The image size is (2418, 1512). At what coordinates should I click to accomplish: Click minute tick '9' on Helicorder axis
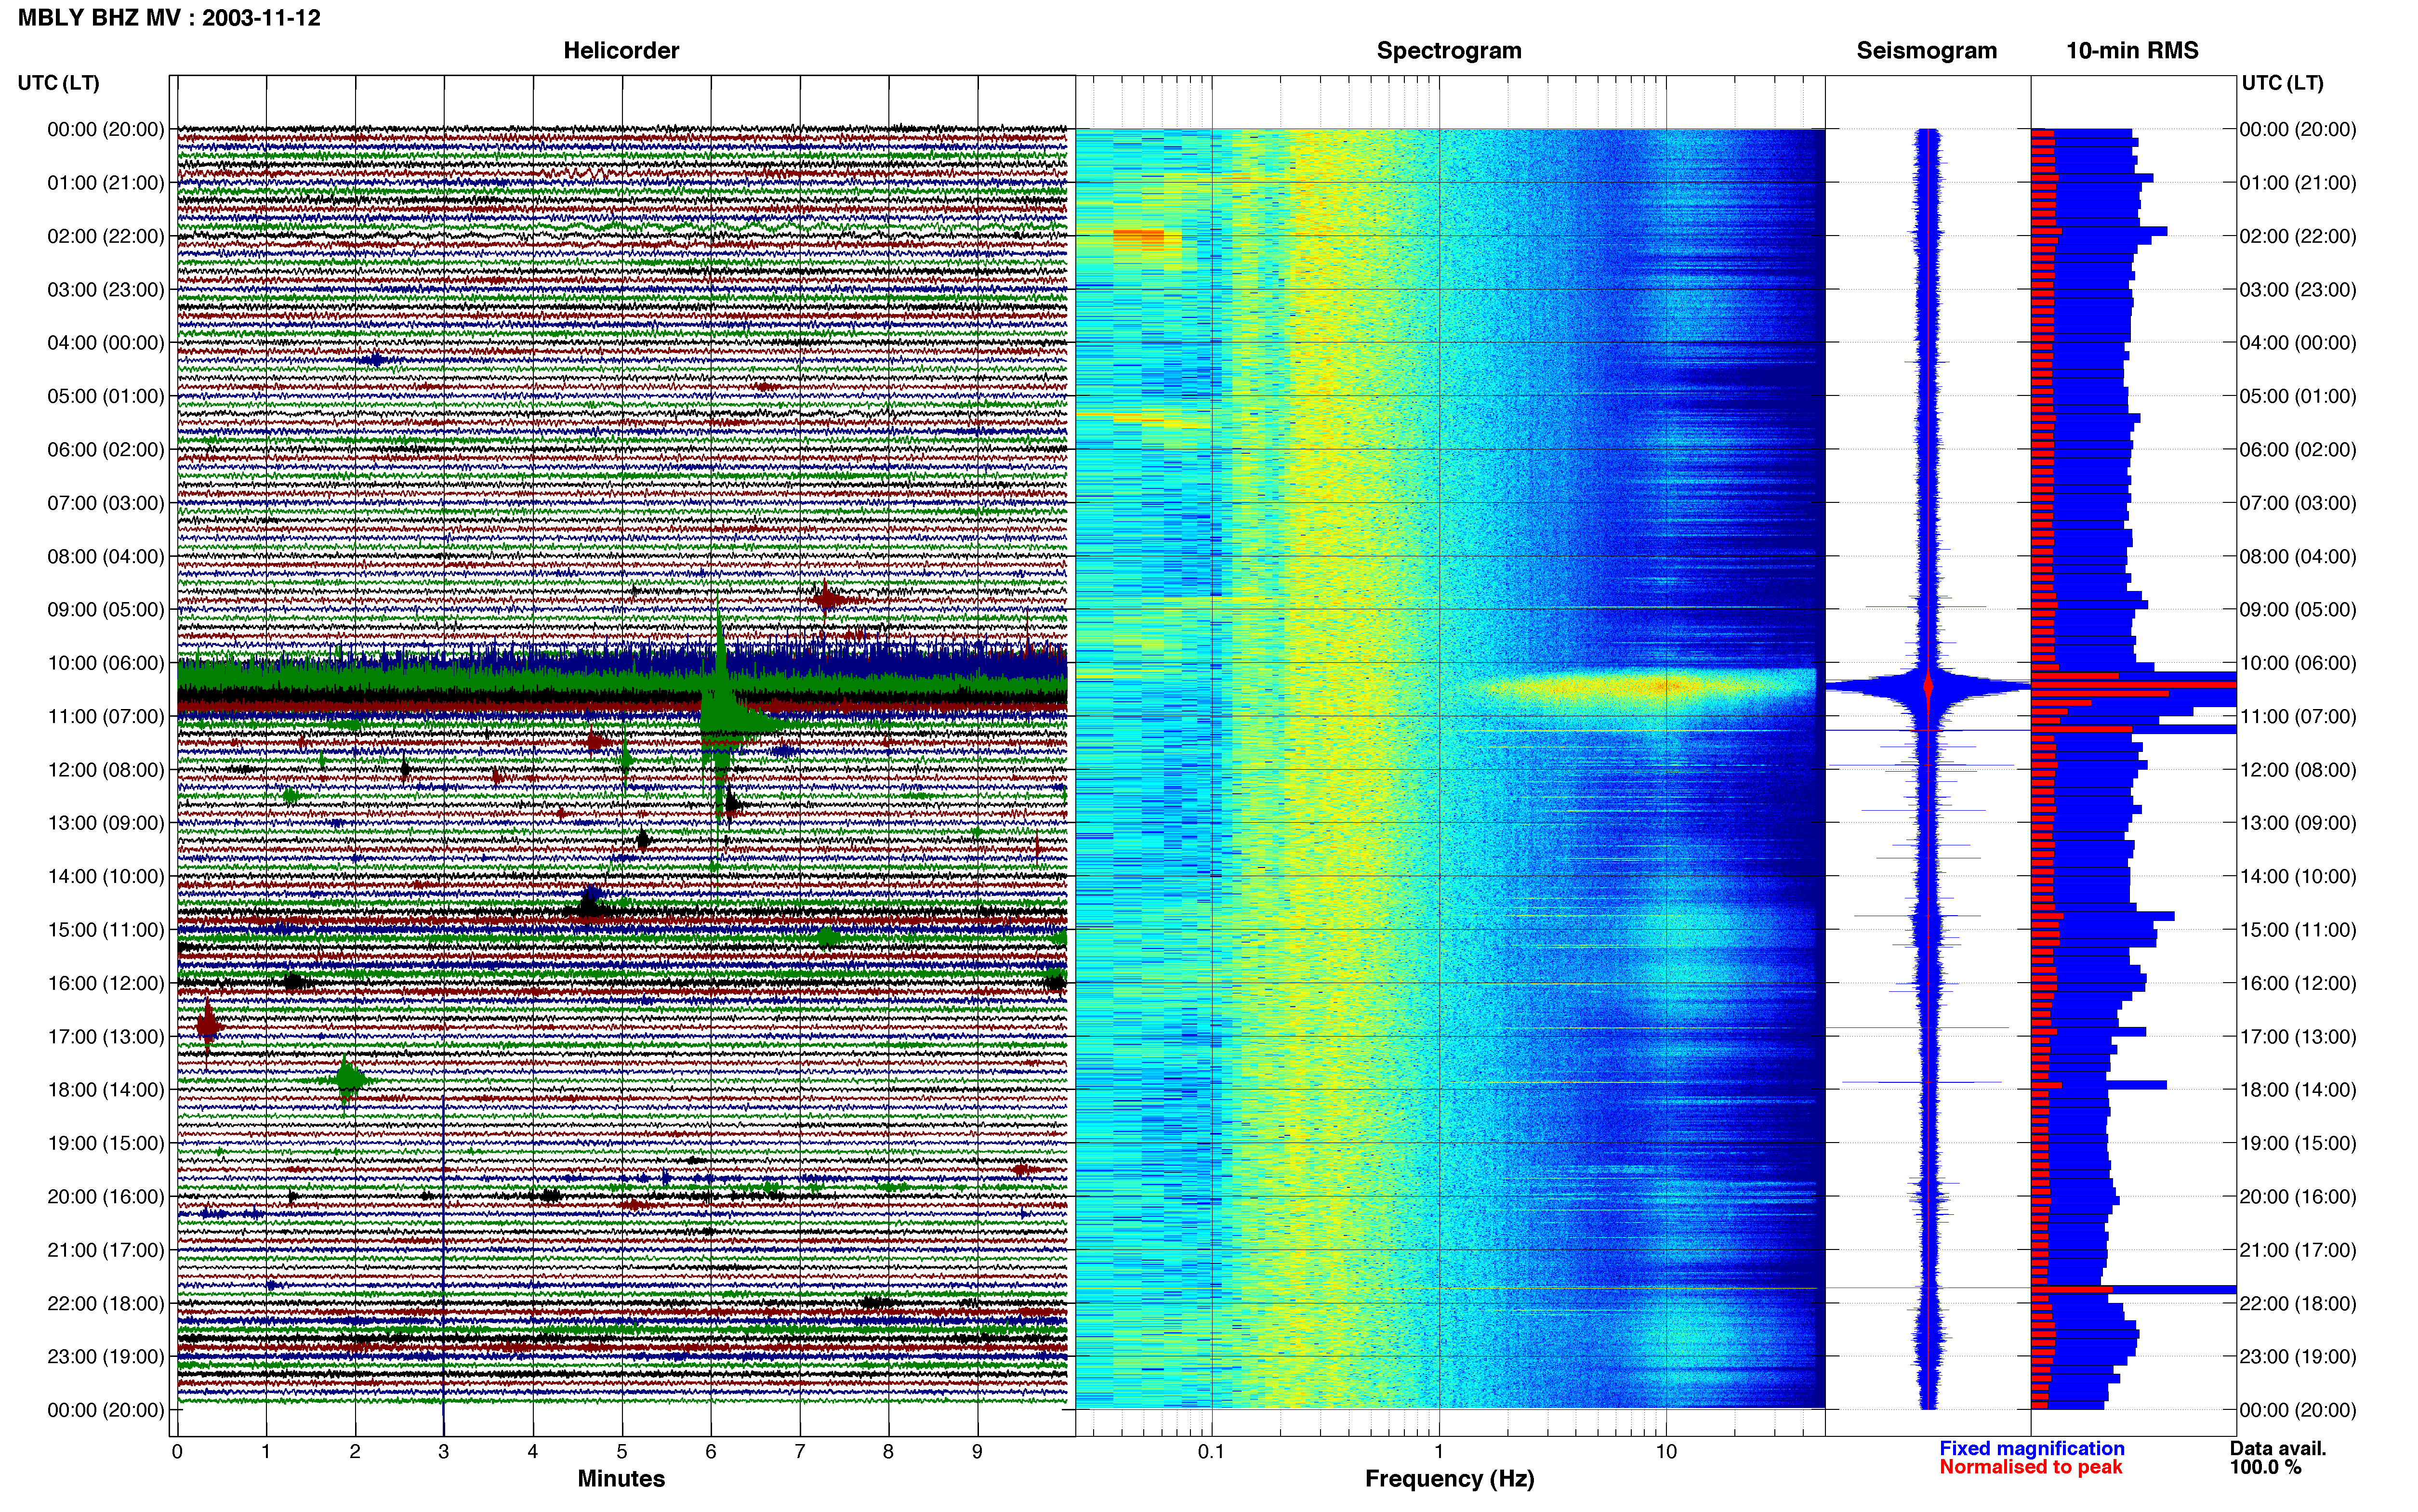point(977,1452)
